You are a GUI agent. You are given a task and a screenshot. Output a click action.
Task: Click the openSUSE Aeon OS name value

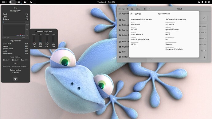[x=172, y=29]
